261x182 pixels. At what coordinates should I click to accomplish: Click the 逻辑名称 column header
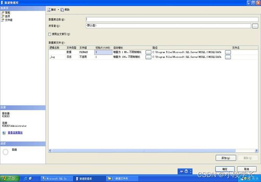pyautogui.click(x=57, y=48)
